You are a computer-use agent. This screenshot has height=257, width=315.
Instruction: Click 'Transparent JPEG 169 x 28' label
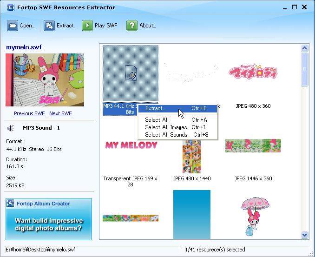tap(131, 181)
